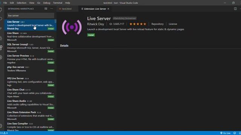This screenshot has width=241, height=135.
Task: Open the Repository link
Action: [x=157, y=24]
